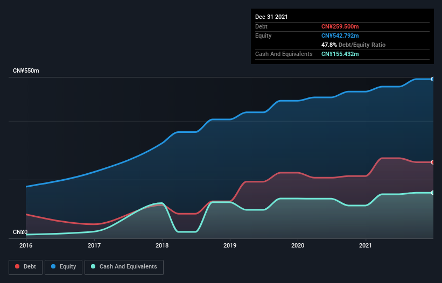The image size is (442, 283).
Task: Click the tooltip Equity row label
Action: click(x=263, y=36)
